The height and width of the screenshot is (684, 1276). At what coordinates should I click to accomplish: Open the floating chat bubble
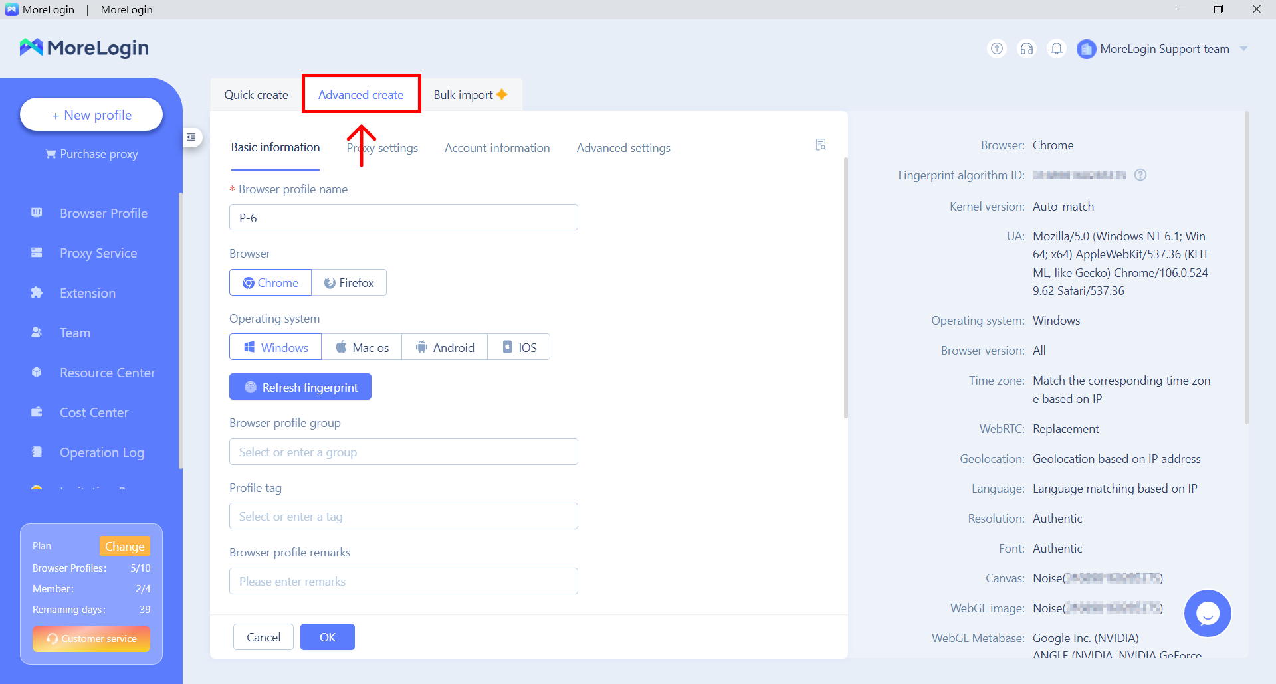pos(1208,613)
